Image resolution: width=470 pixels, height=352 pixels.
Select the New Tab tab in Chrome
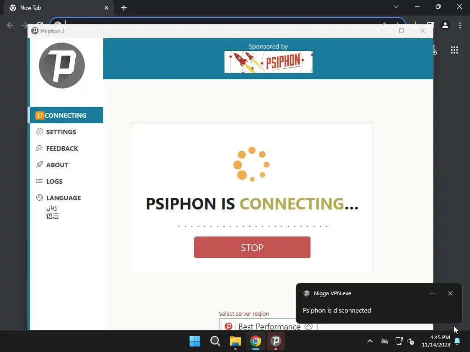pos(58,8)
